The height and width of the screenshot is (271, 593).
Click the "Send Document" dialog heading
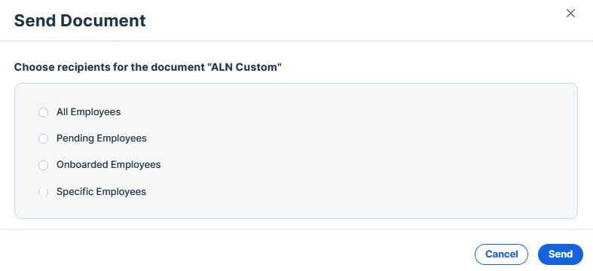[80, 20]
